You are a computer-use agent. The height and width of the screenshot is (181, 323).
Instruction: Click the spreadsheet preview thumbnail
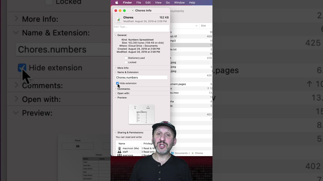(x=142, y=114)
